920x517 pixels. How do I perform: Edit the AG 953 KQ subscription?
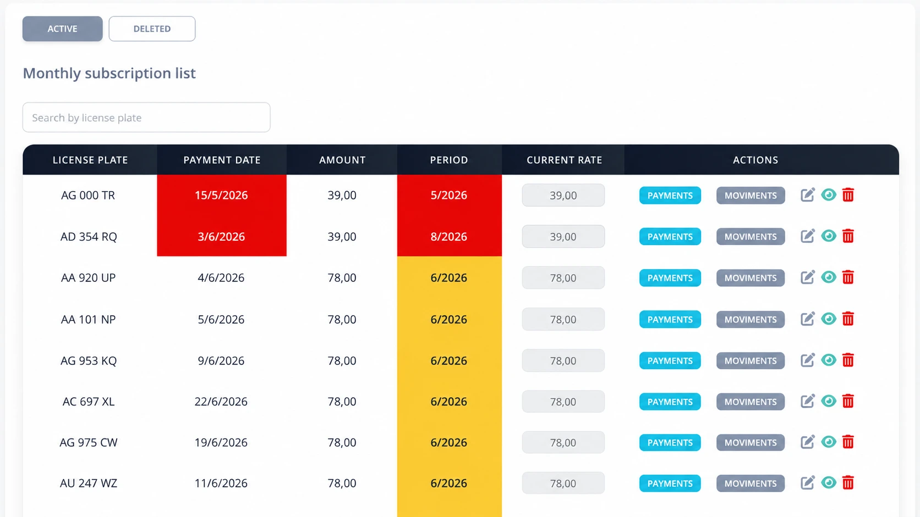[807, 360]
